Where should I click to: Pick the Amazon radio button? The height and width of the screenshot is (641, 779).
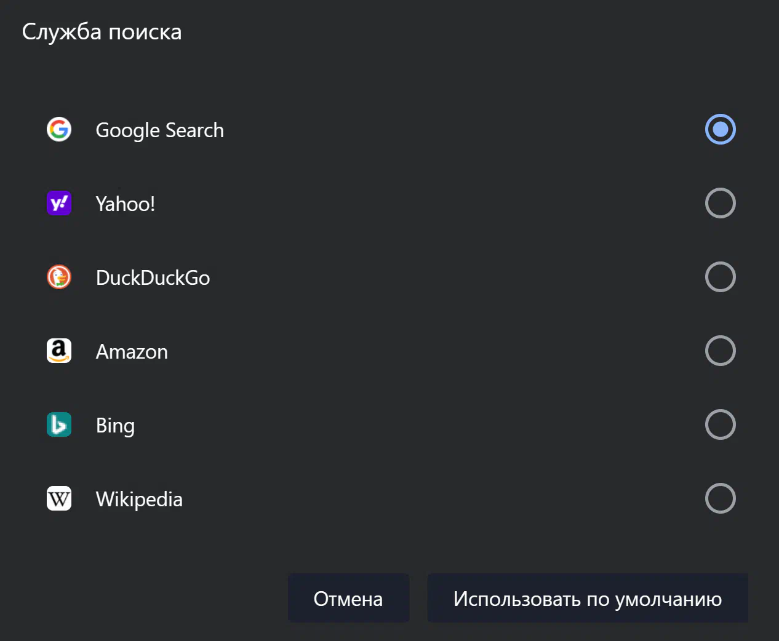click(x=720, y=351)
